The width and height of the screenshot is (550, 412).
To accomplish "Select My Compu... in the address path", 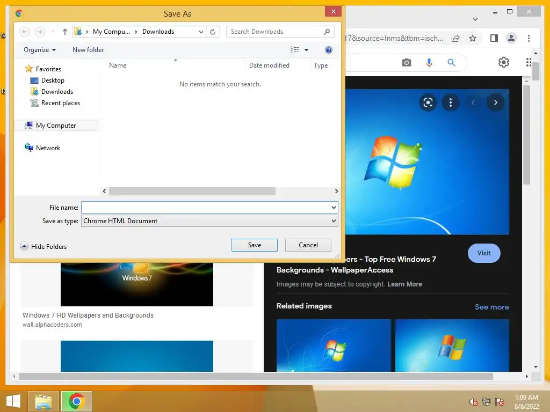I will pyautogui.click(x=111, y=32).
